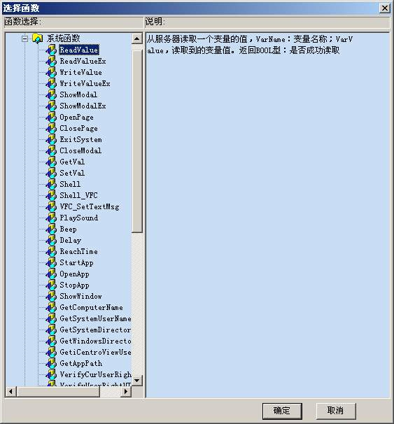Select GetSystemUserName entry
The width and height of the screenshot is (394, 424).
click(x=95, y=318)
